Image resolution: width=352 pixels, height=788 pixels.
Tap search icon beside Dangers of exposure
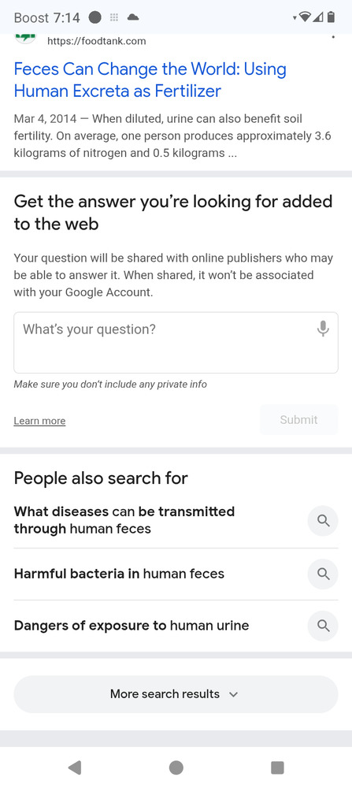(x=323, y=626)
